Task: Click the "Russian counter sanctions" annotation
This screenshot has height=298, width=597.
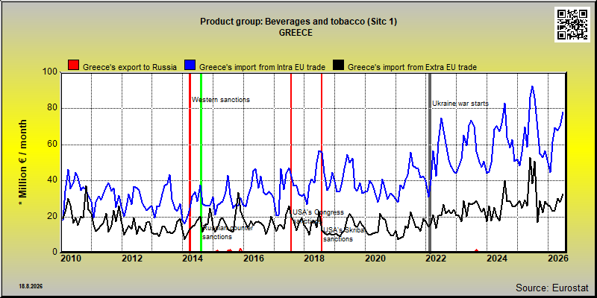Action: pyautogui.click(x=228, y=232)
